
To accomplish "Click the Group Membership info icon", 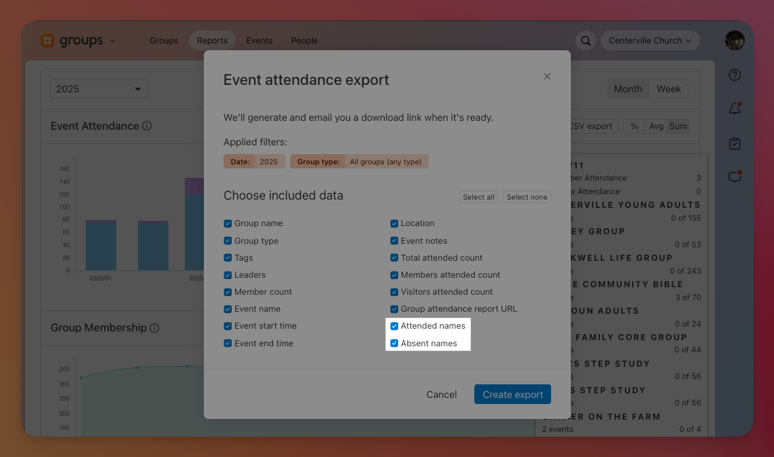I will (x=154, y=328).
